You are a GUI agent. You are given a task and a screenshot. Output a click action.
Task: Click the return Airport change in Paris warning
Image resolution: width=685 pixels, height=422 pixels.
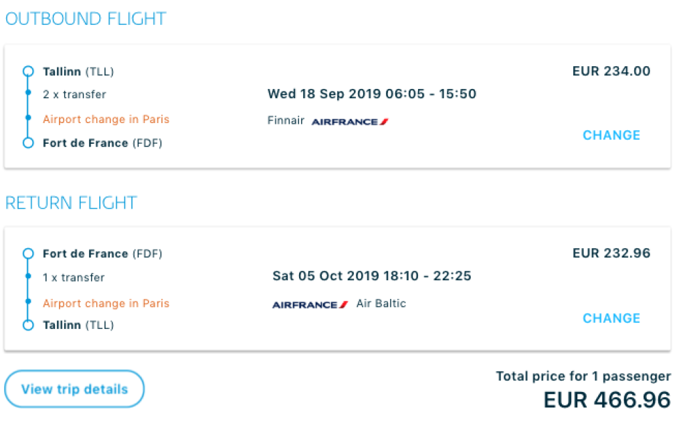[x=106, y=303]
